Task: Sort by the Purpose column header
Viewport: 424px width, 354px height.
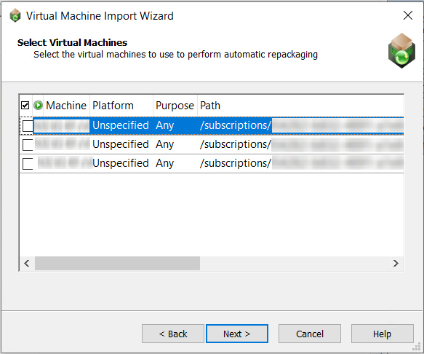Action: (x=175, y=106)
